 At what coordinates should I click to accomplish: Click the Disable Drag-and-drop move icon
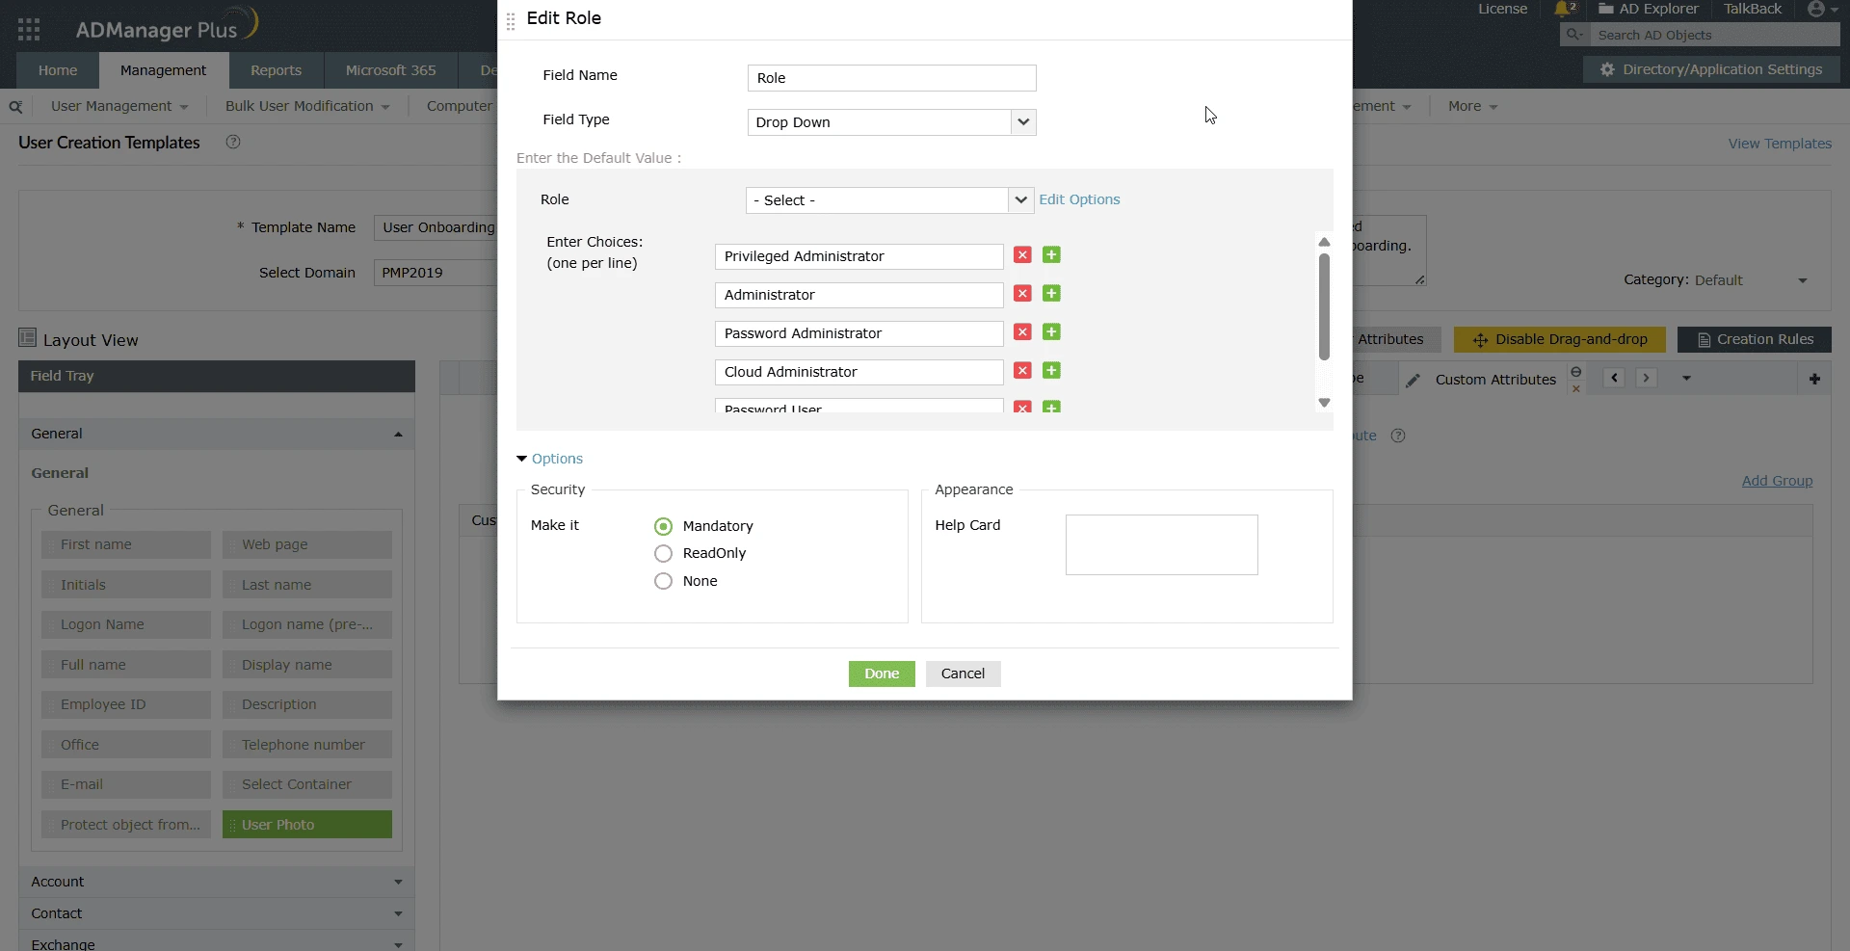point(1482,340)
